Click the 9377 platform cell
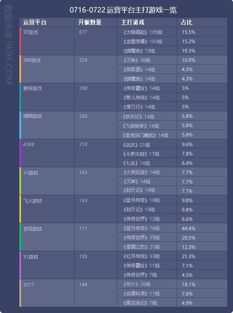 [47, 293]
